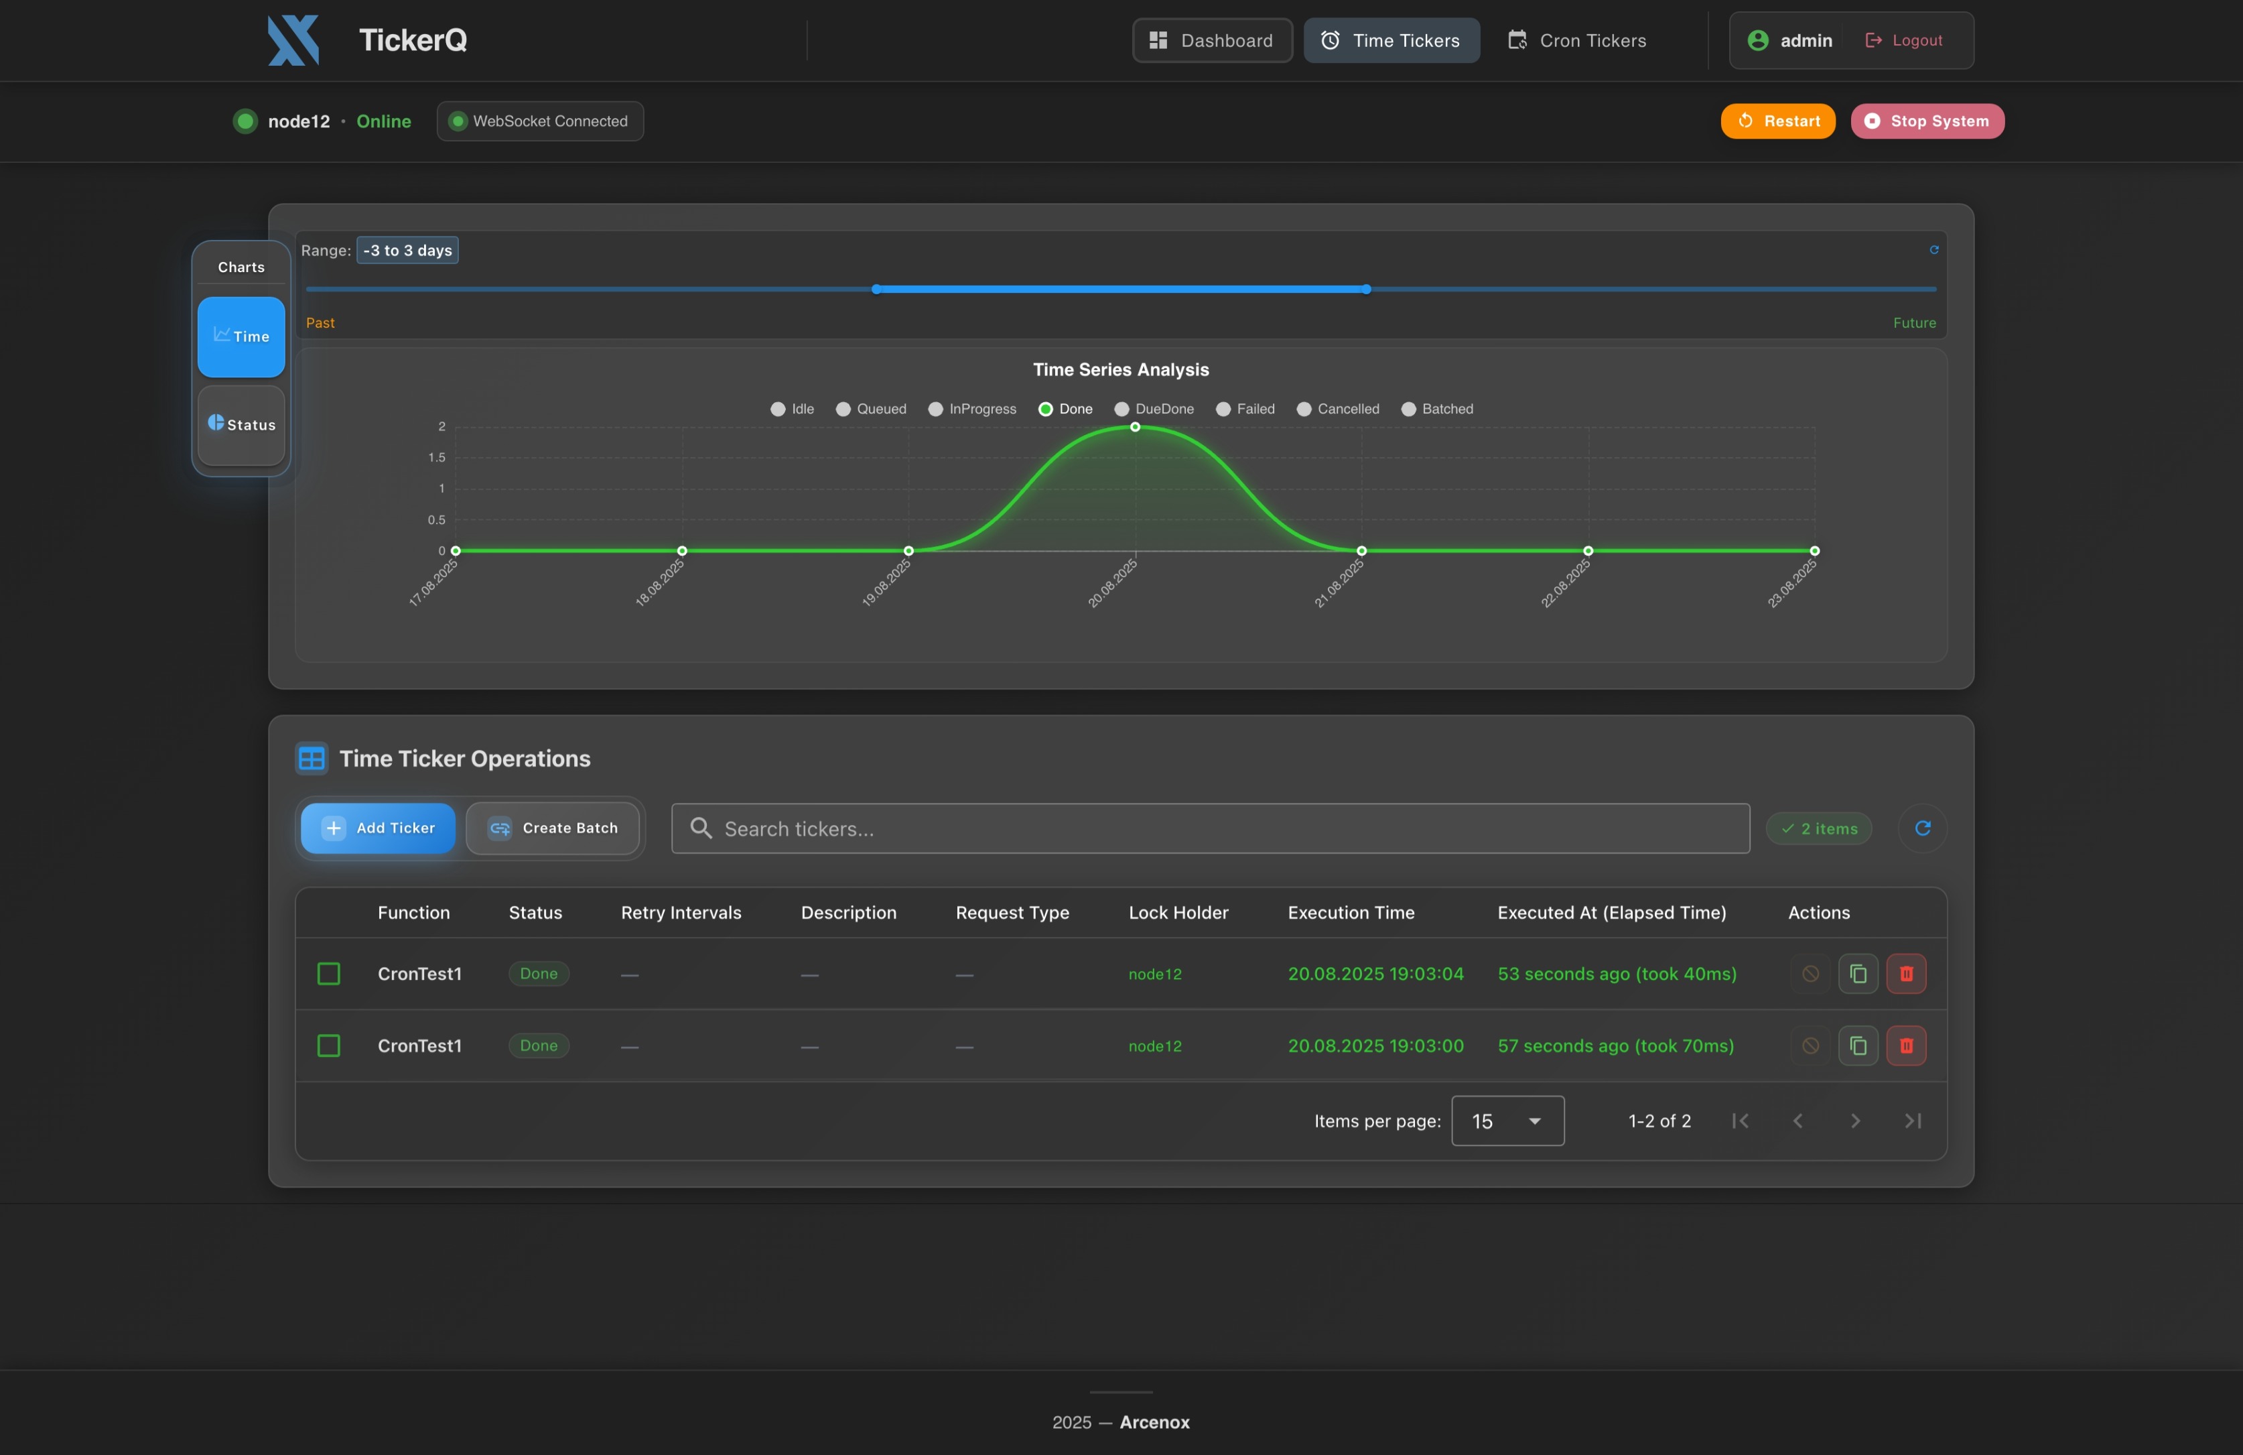Open the Cron Tickers page
This screenshot has height=1455, width=2243.
(1576, 41)
